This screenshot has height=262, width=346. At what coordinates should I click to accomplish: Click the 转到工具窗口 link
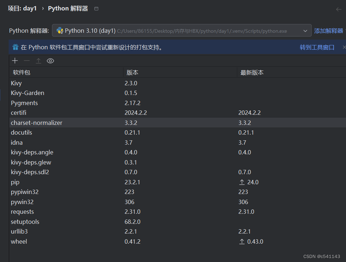(317, 47)
